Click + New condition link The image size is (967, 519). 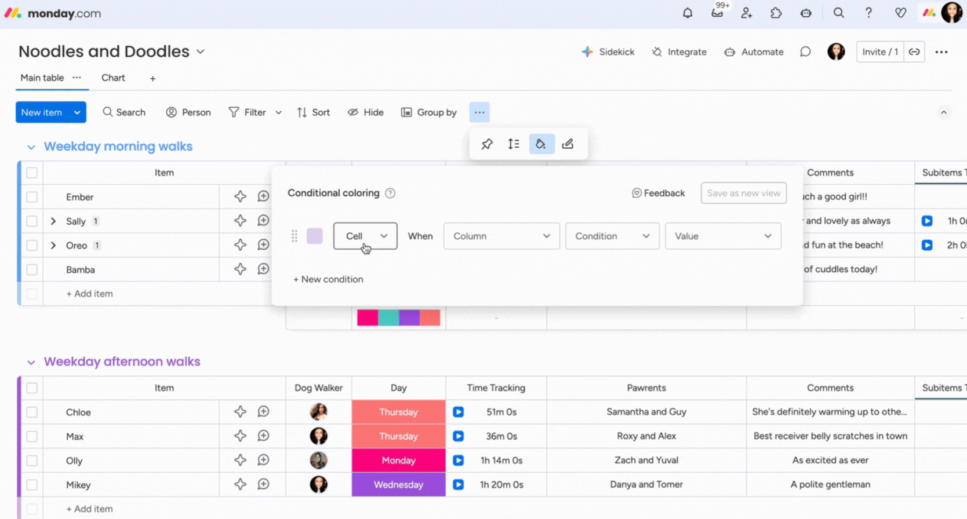(328, 279)
